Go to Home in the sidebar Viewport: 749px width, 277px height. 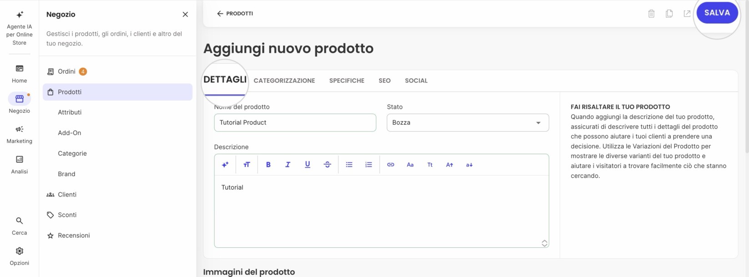19,74
